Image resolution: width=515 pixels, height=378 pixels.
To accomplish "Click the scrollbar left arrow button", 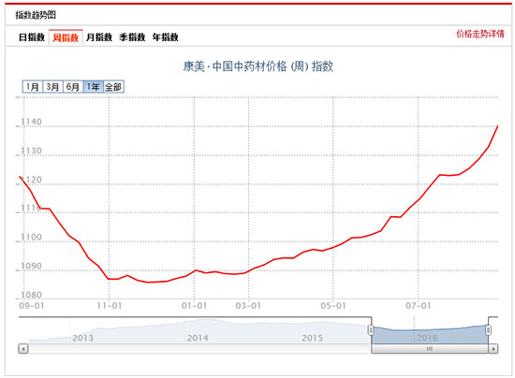I will [x=23, y=348].
